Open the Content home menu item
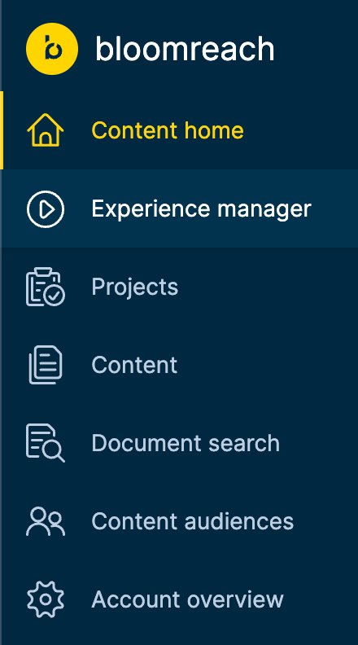The image size is (358, 645). click(x=179, y=130)
